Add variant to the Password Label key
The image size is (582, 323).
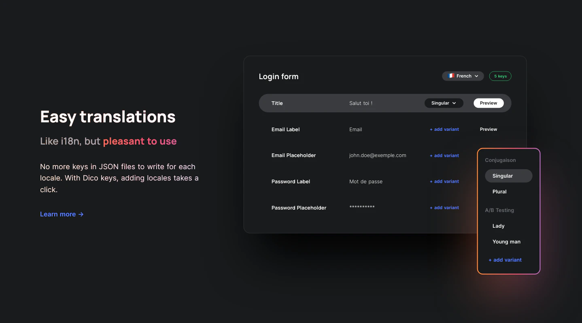point(444,182)
